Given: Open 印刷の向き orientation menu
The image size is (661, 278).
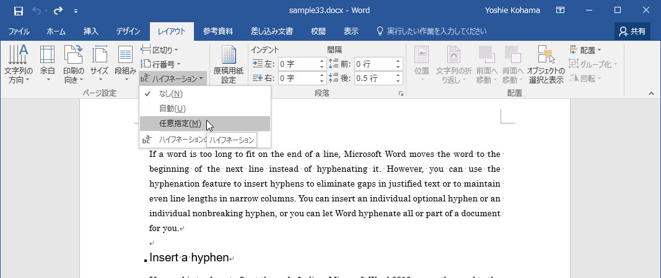Looking at the screenshot, I should (73, 64).
